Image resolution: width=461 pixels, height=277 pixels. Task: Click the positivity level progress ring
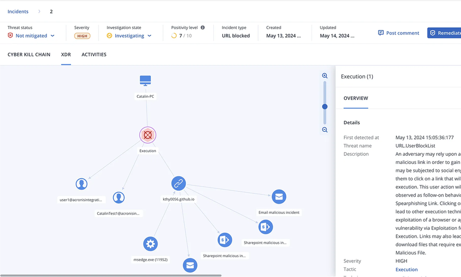click(x=174, y=35)
